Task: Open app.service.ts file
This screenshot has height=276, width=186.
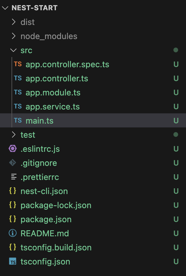Action: (93, 107)
